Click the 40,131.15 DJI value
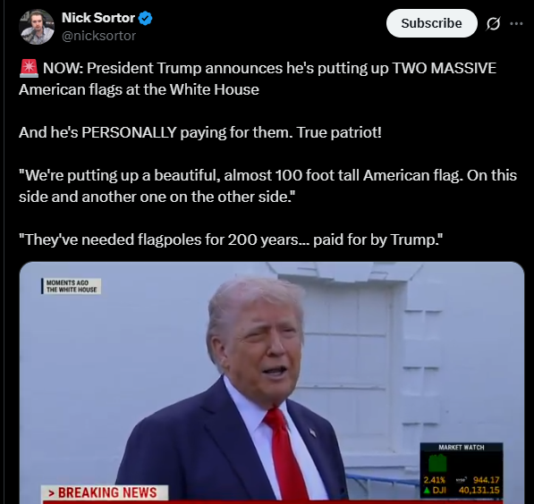 coord(479,490)
